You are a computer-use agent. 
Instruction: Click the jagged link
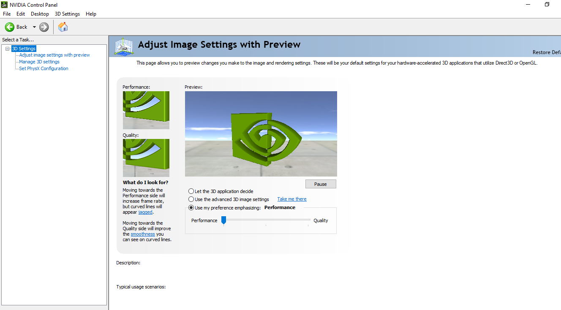[145, 212]
